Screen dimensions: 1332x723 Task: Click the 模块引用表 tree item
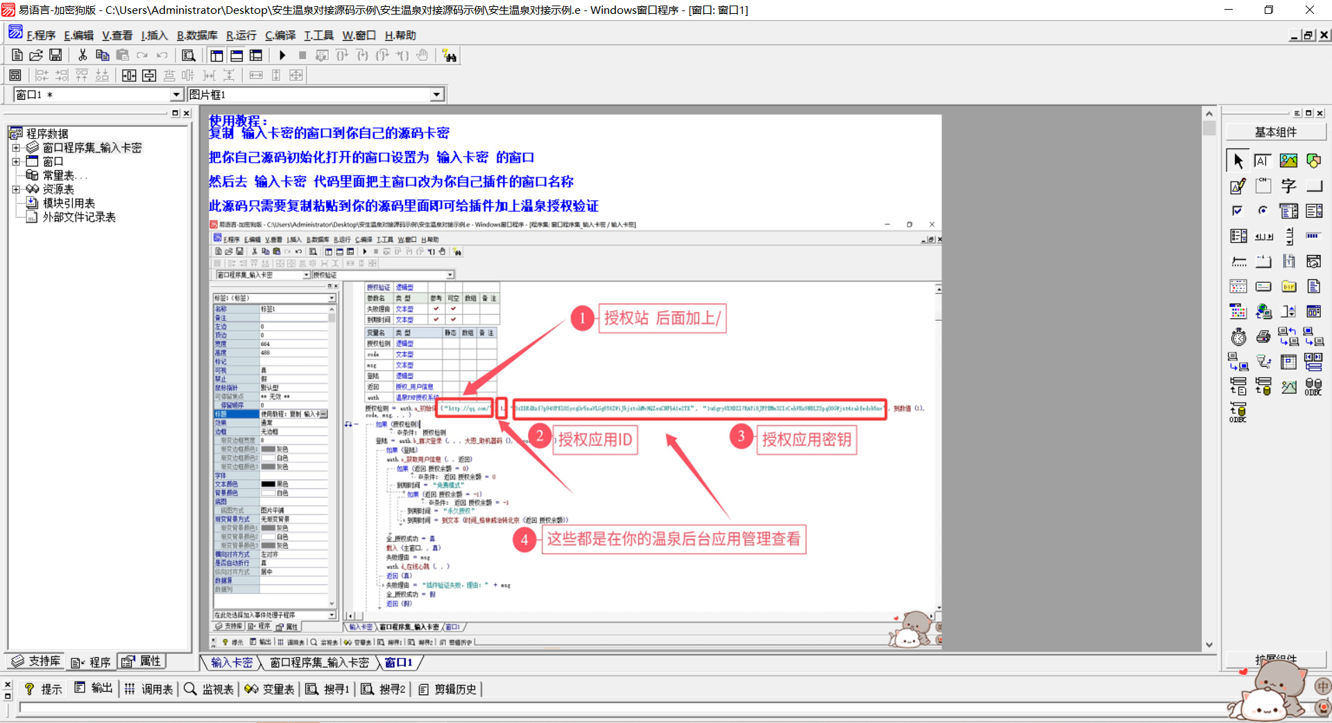[69, 203]
